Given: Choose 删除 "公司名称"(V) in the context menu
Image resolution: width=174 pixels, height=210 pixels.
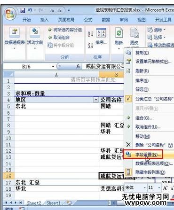Looking at the screenshot, I should (149, 145).
